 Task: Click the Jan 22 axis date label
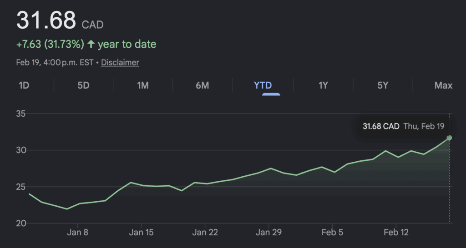pos(205,233)
